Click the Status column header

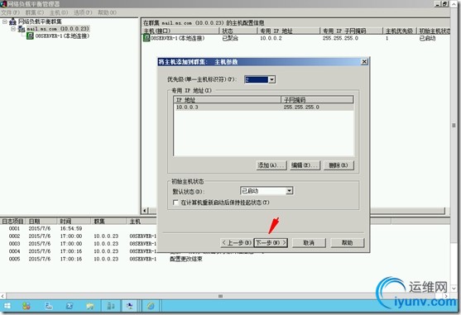click(x=238, y=31)
